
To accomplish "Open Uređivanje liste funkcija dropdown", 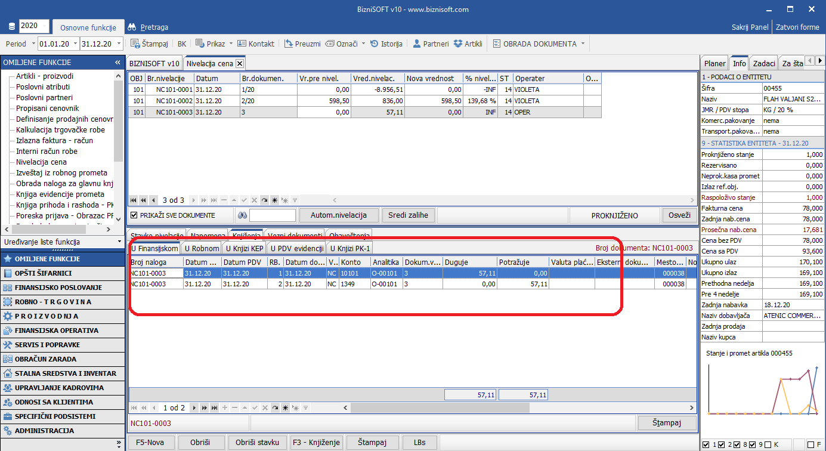I will (118, 242).
